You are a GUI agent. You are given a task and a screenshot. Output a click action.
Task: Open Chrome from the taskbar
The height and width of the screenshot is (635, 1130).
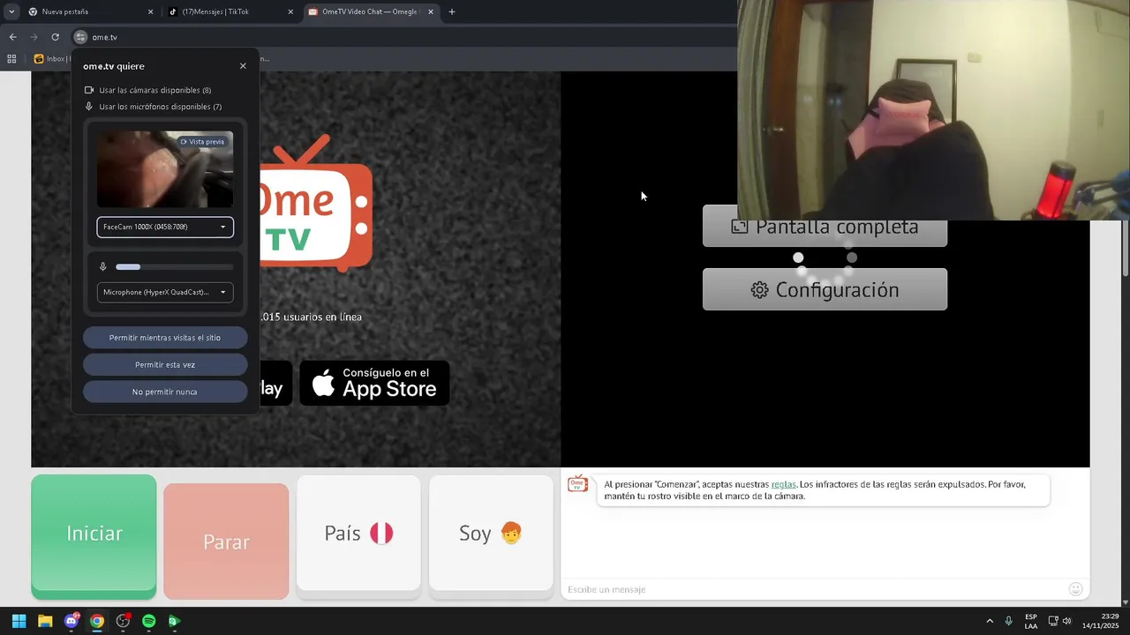pos(97,621)
